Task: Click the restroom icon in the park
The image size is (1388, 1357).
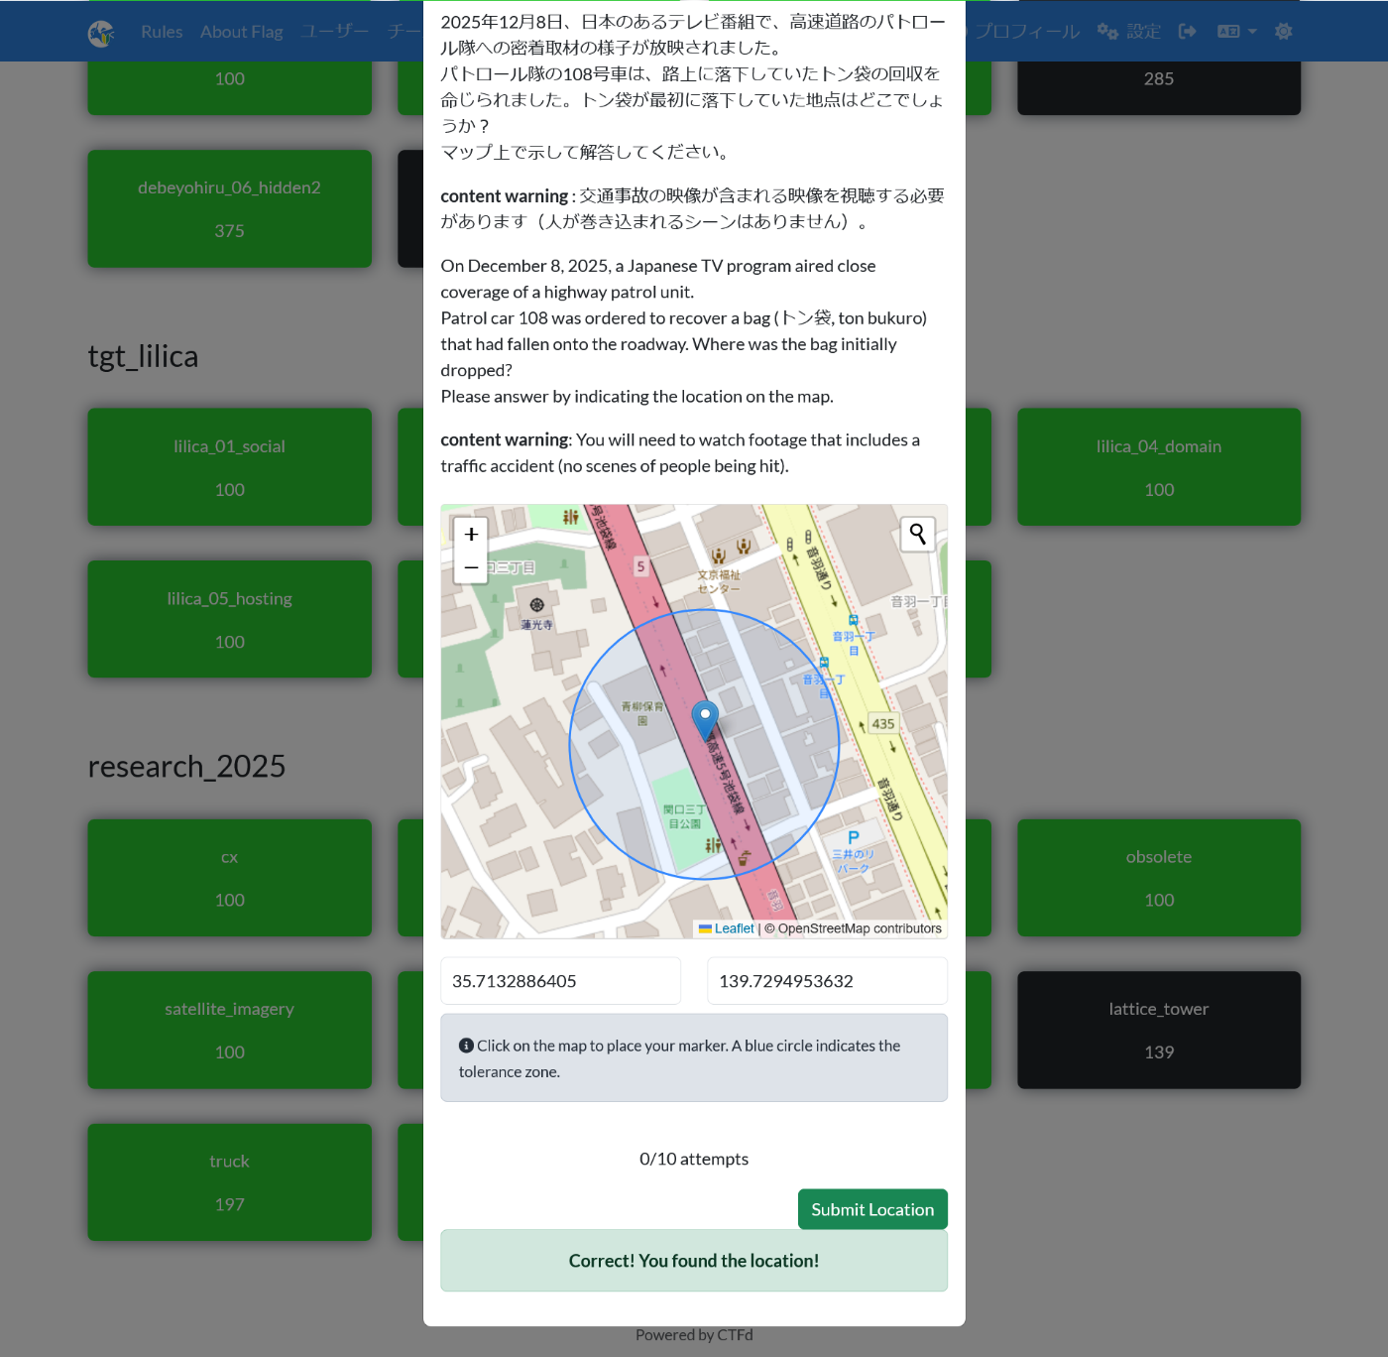Action: 713,846
